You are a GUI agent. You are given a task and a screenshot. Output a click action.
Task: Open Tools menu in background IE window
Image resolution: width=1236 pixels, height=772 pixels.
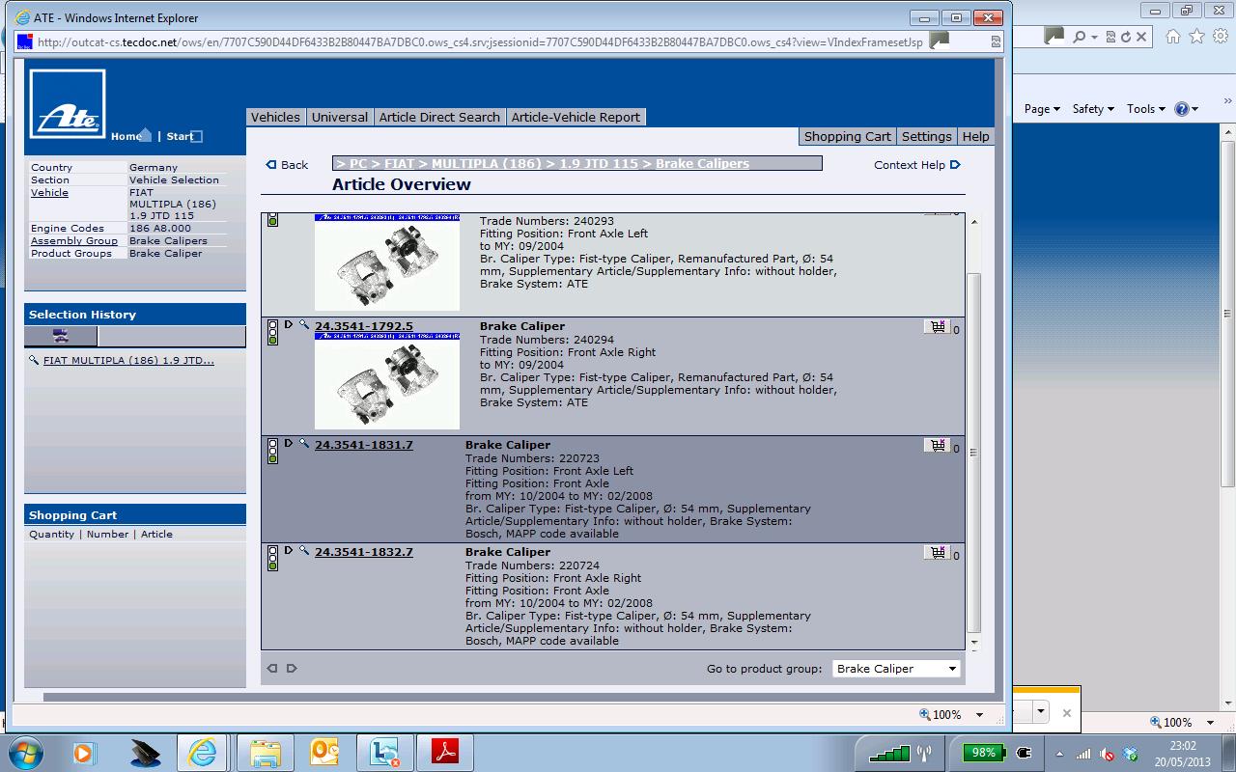pos(1146,109)
